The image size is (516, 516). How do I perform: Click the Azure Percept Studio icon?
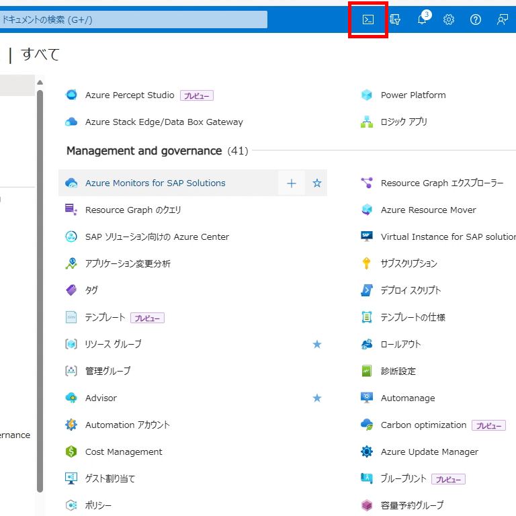point(71,95)
